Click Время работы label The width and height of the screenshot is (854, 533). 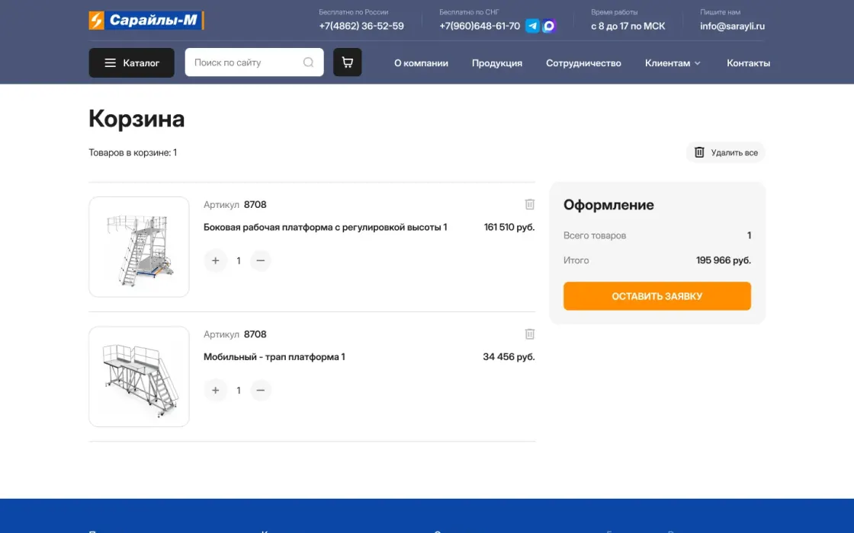[x=615, y=12]
